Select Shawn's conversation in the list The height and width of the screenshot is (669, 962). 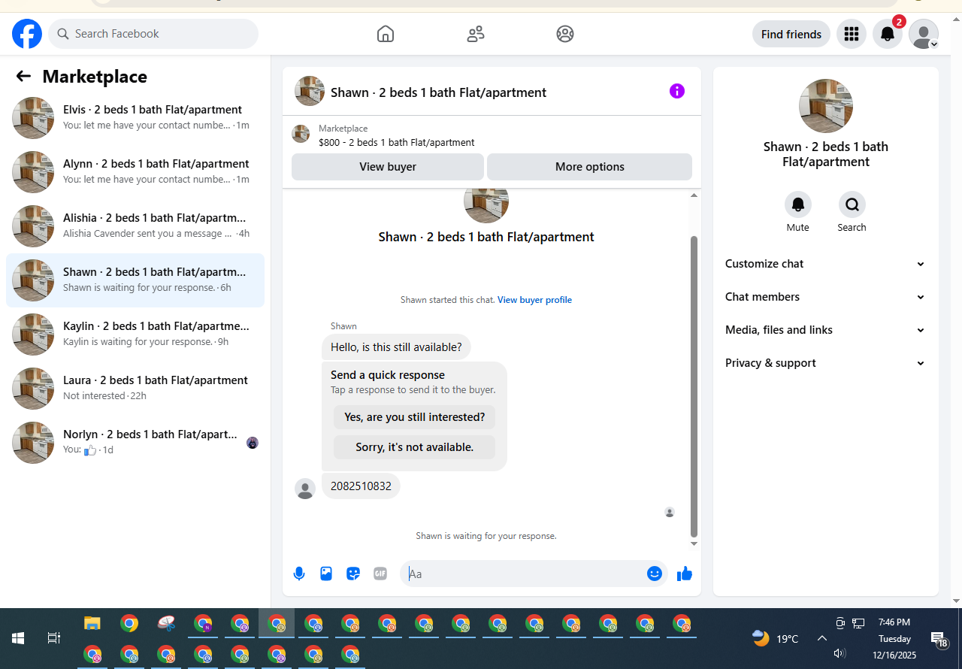[x=135, y=280]
